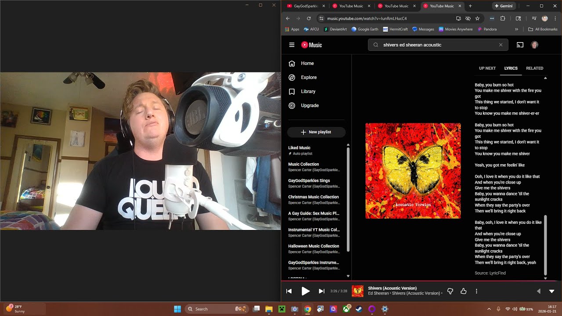Open the Chrome extensions puzzle icon
562x316 pixels.
click(503, 18)
